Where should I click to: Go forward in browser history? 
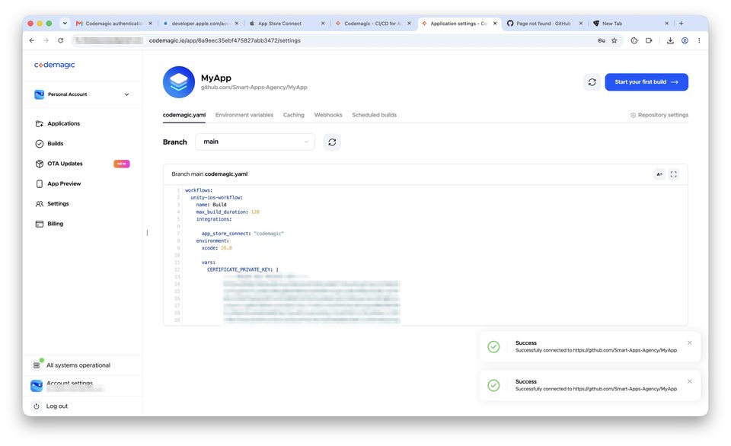(46, 40)
